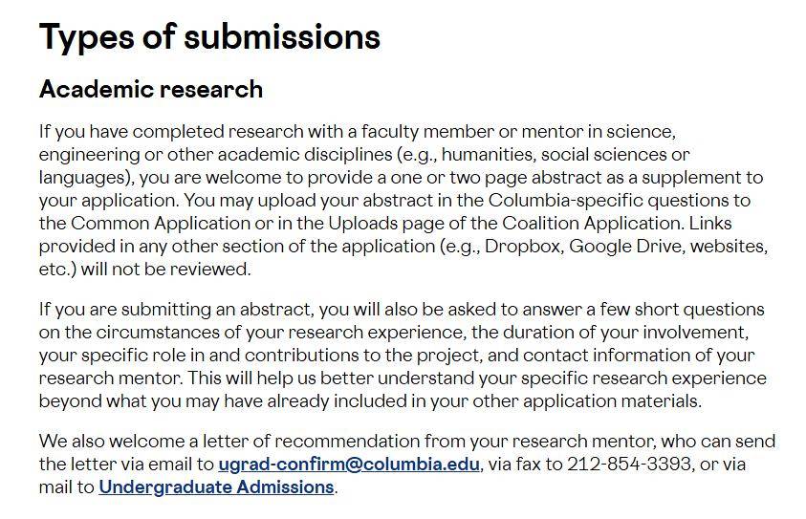Open the Undergraduate Admissions link
The height and width of the screenshot is (519, 806).
[215, 487]
